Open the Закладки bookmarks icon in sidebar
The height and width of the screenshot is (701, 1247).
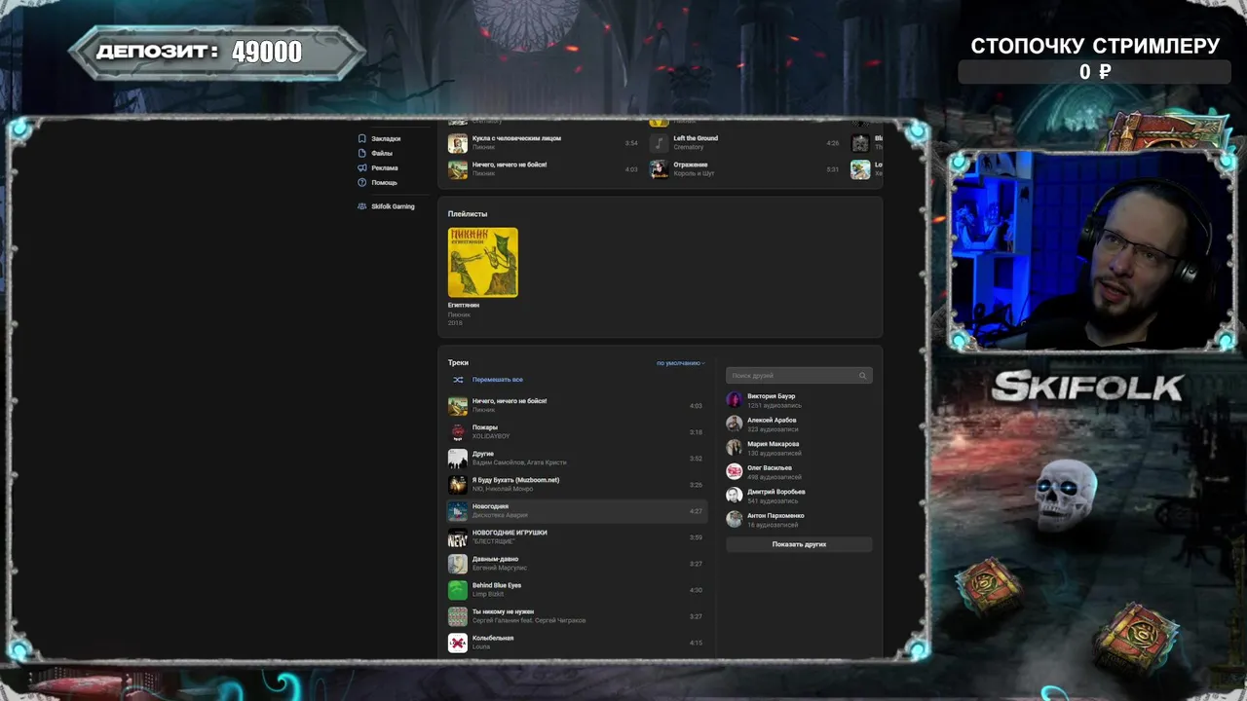pos(362,138)
